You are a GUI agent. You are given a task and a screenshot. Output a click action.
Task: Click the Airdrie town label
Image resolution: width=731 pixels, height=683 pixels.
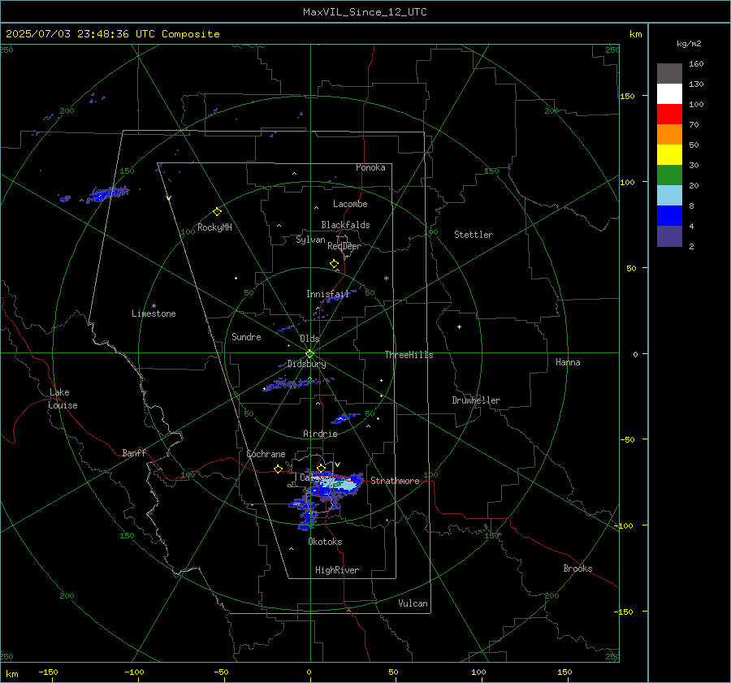click(320, 434)
